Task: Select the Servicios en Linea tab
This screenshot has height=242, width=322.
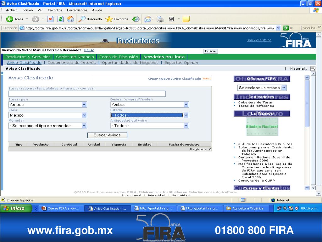Action: (x=164, y=57)
